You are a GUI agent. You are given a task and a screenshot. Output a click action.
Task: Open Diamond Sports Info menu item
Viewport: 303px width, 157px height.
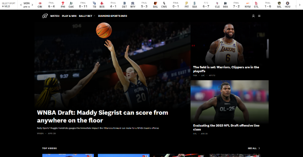pyautogui.click(x=113, y=16)
